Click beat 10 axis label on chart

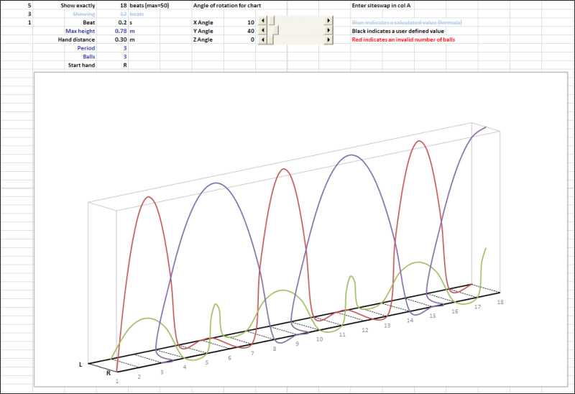319,339
